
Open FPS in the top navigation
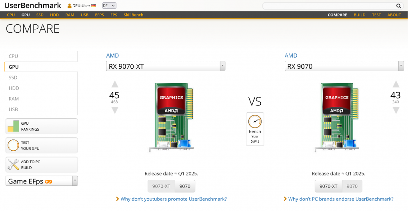(x=114, y=15)
